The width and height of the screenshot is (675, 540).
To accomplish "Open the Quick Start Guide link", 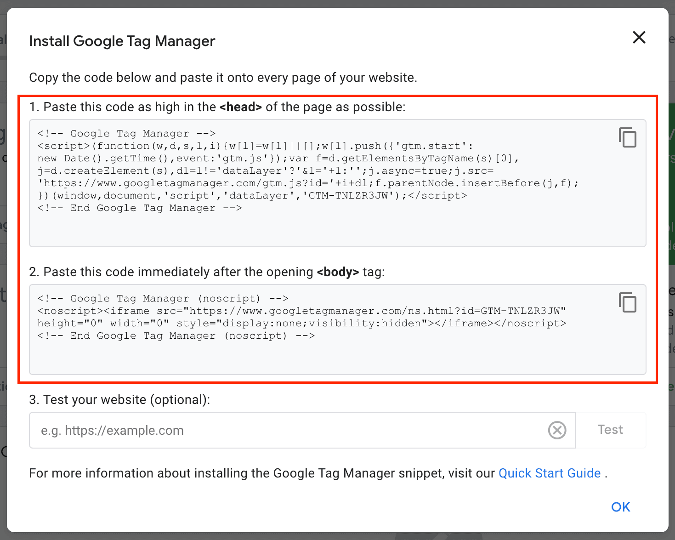I will coord(550,473).
